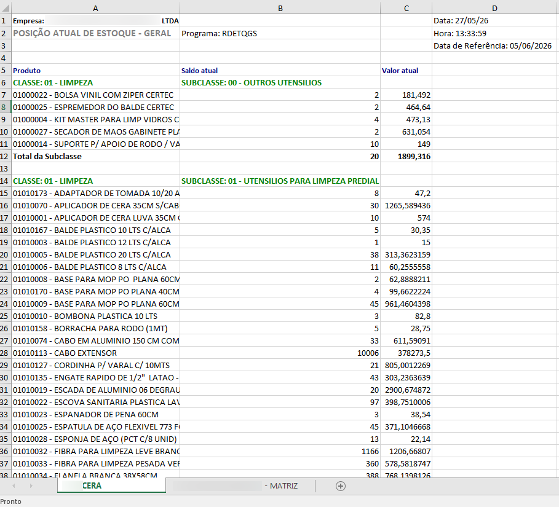Click the 'Valor atual' header cell
Viewport: 559px width, 507px height.
coord(406,71)
